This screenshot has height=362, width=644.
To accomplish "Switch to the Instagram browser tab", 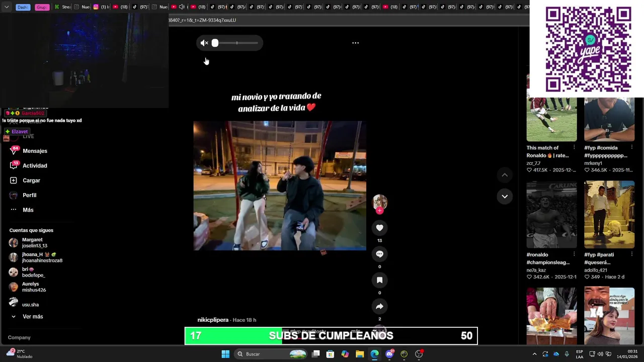I will (x=102, y=7).
